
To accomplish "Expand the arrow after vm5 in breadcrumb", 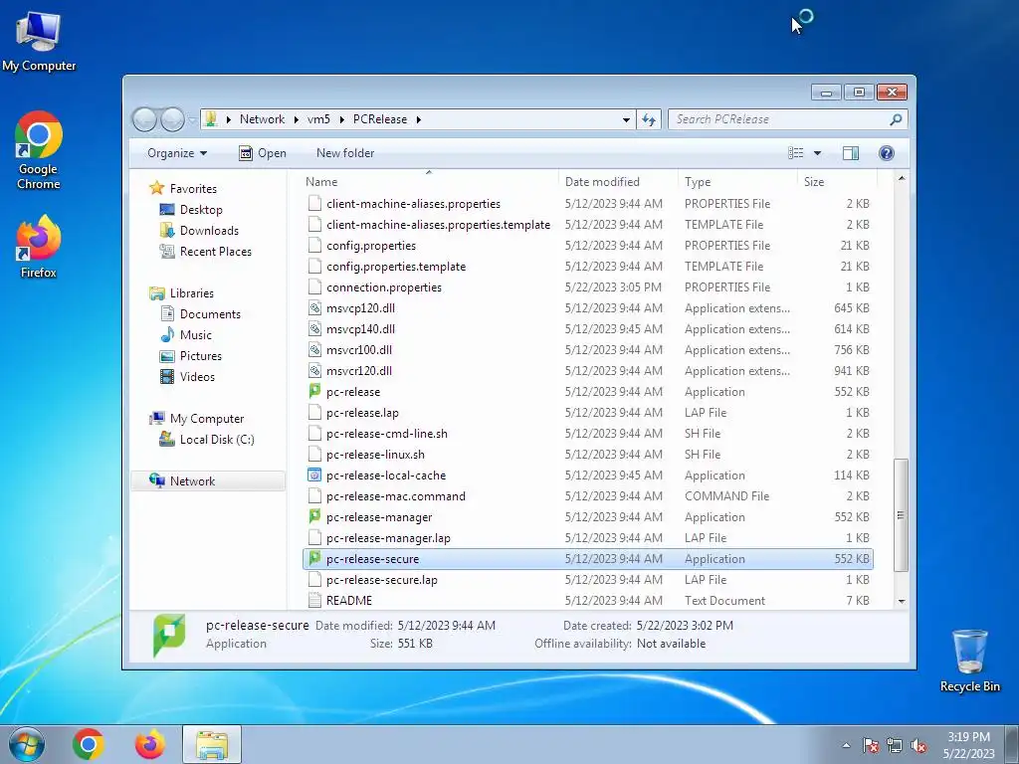I will [x=342, y=119].
